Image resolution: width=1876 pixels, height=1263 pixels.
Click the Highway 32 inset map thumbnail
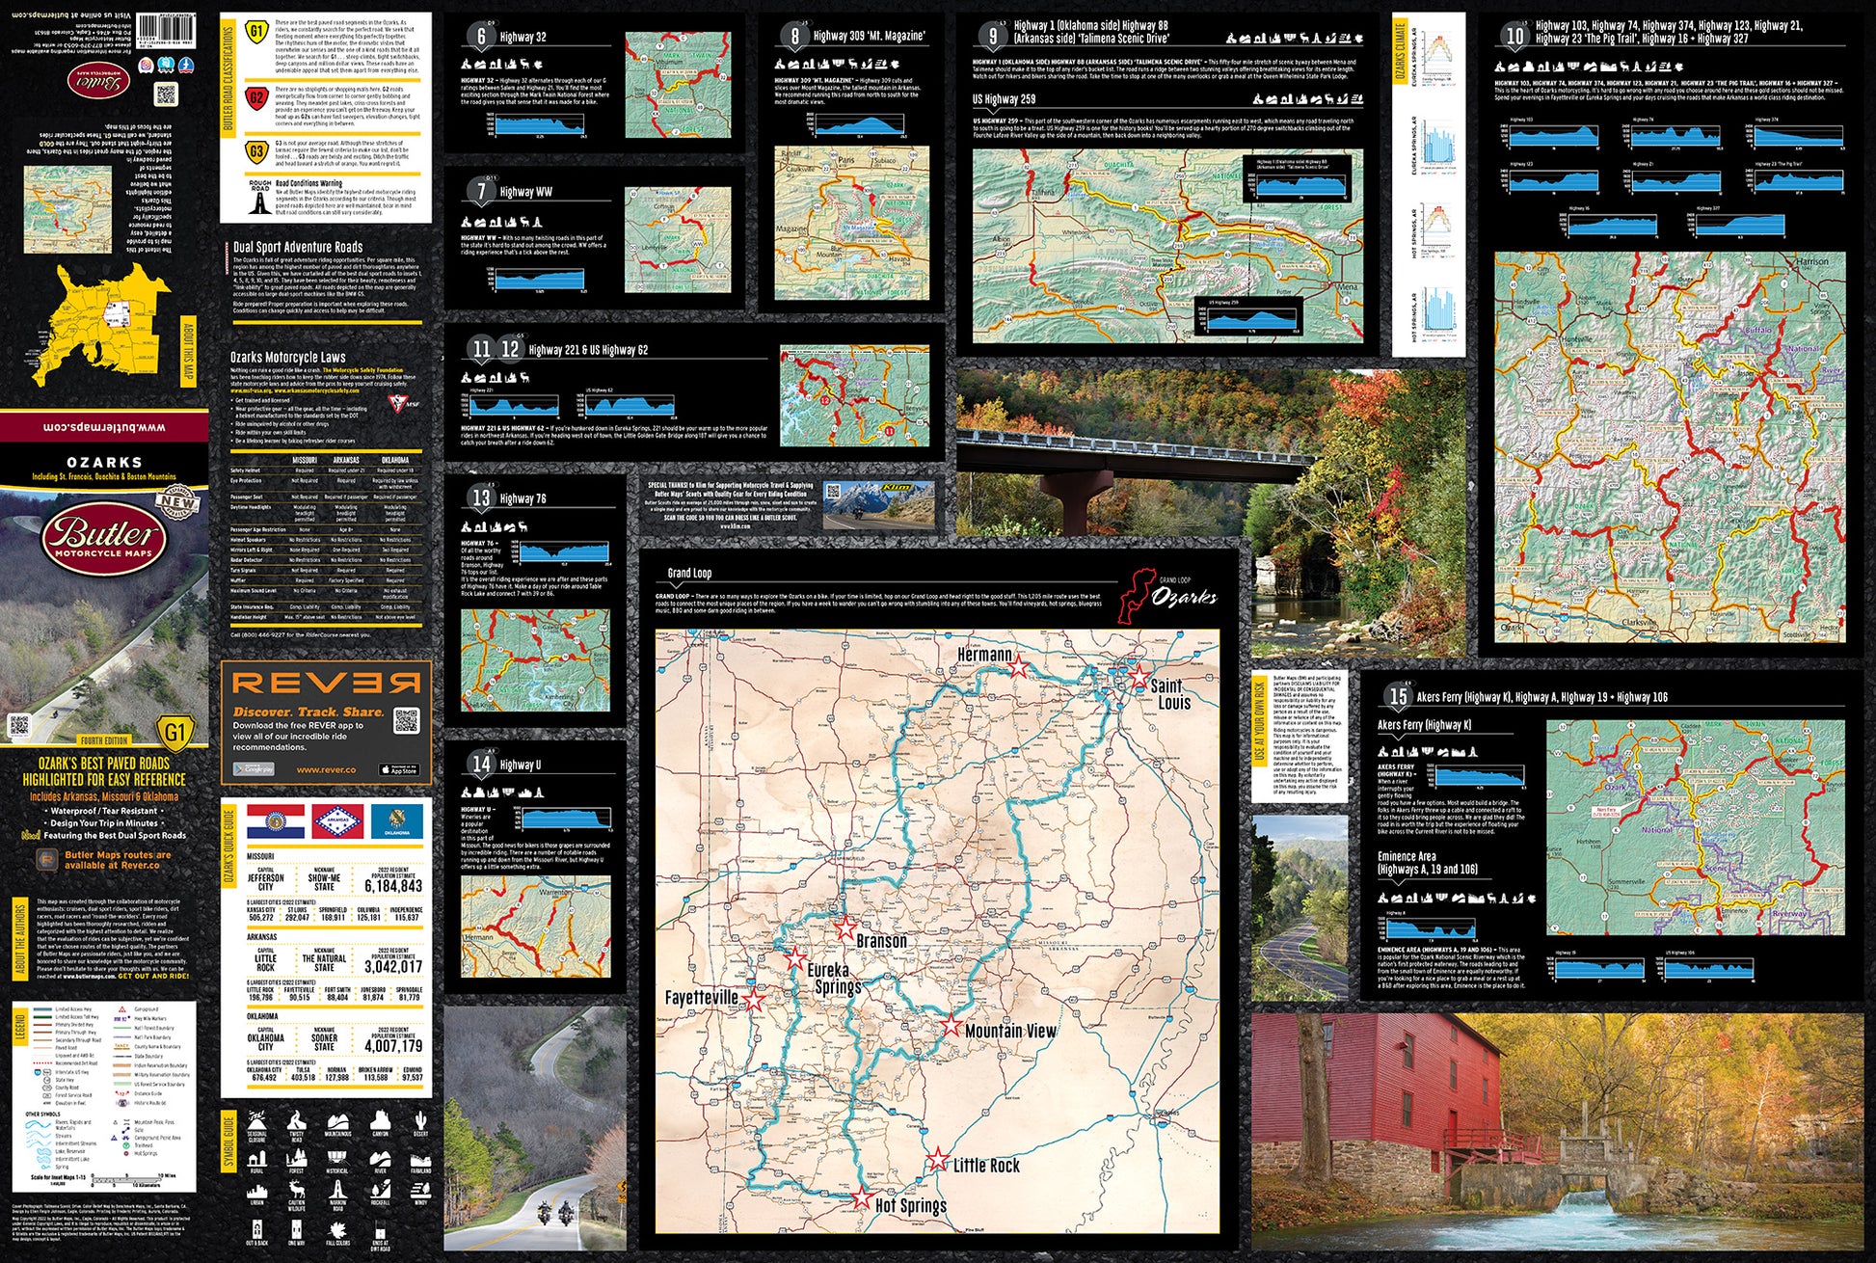679,85
